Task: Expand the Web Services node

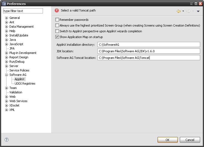Action: tap(6, 101)
